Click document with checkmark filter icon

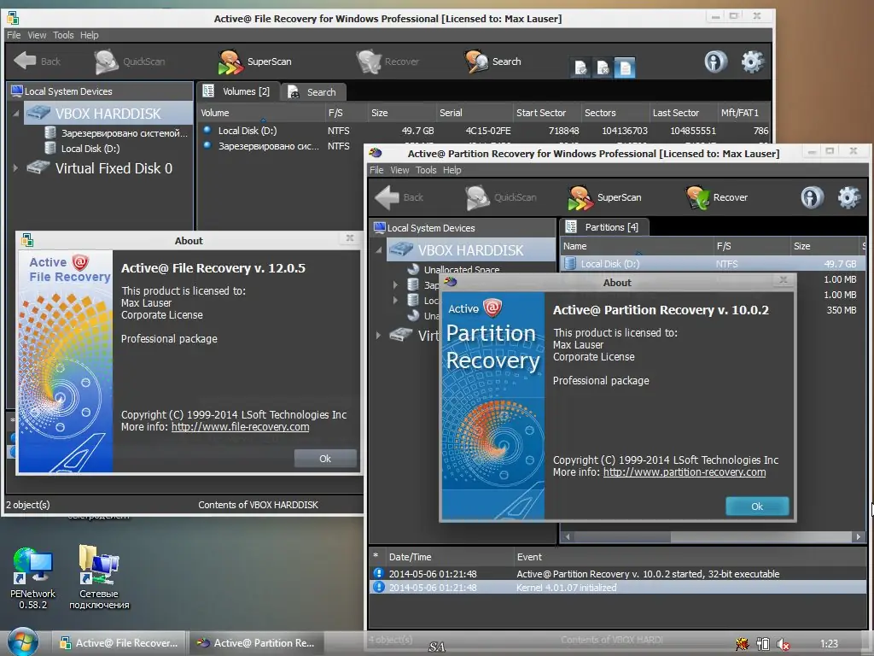click(x=580, y=68)
